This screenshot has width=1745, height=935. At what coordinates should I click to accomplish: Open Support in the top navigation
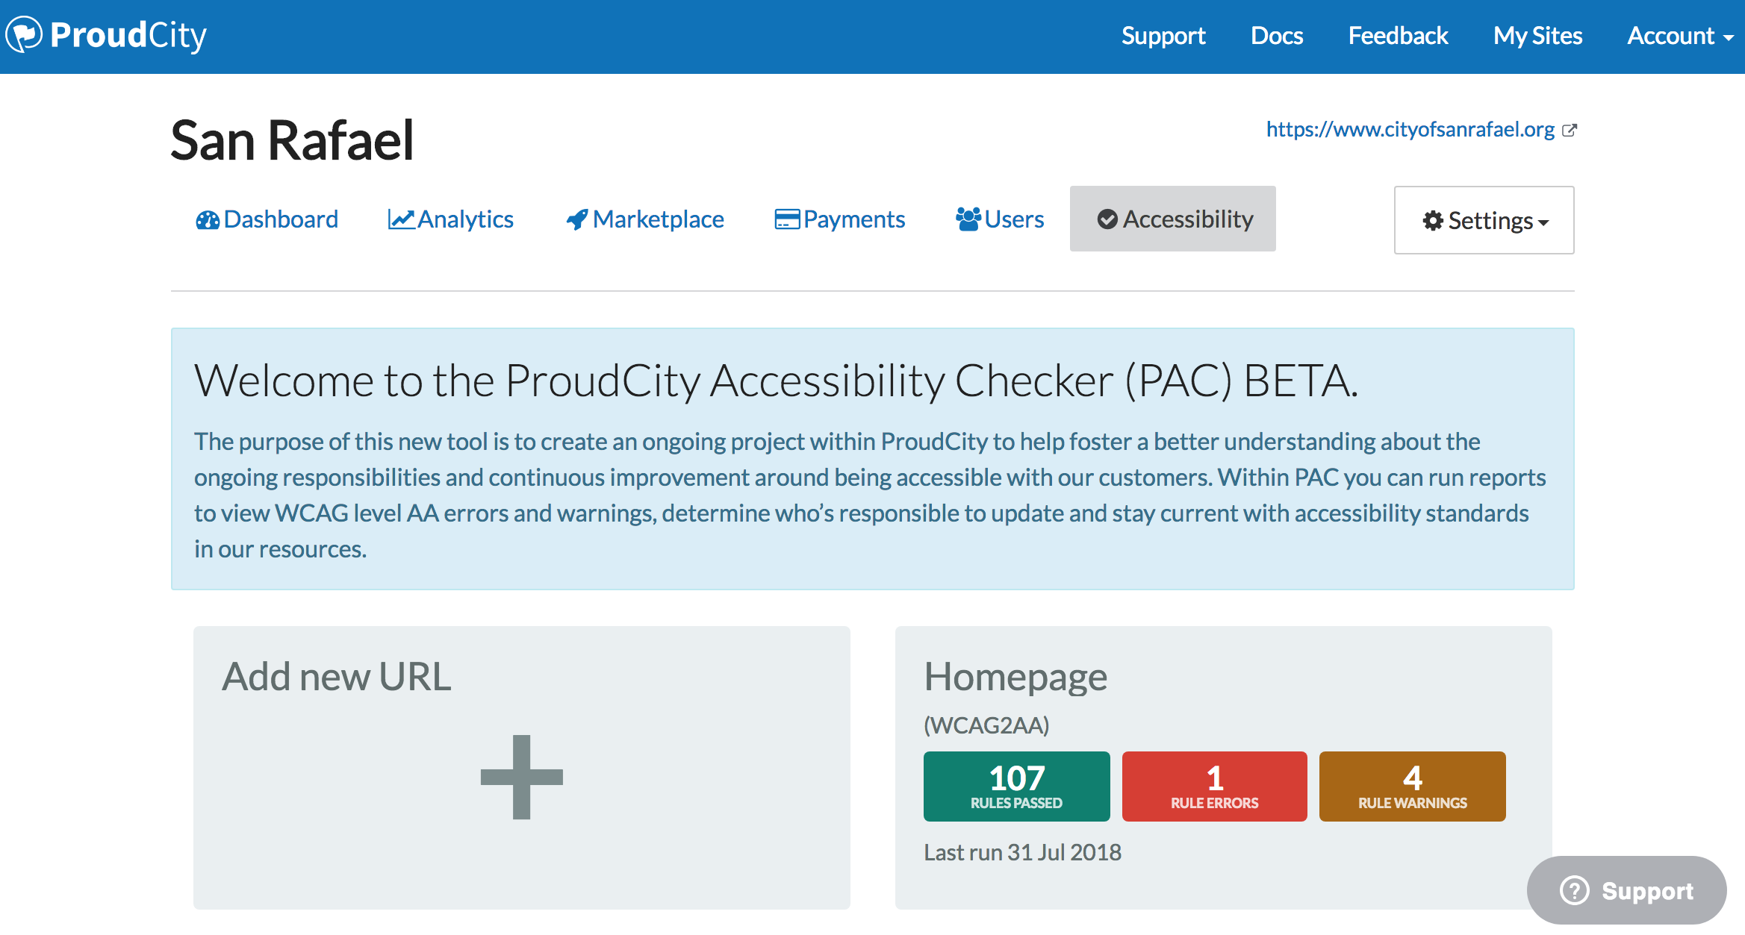click(1163, 36)
